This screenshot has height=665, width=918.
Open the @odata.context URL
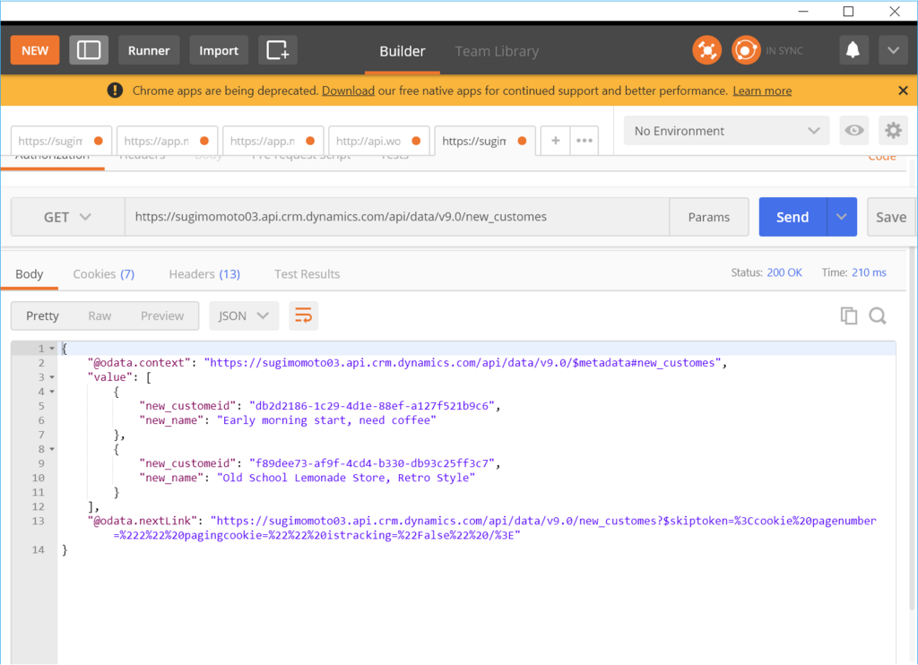pos(463,363)
